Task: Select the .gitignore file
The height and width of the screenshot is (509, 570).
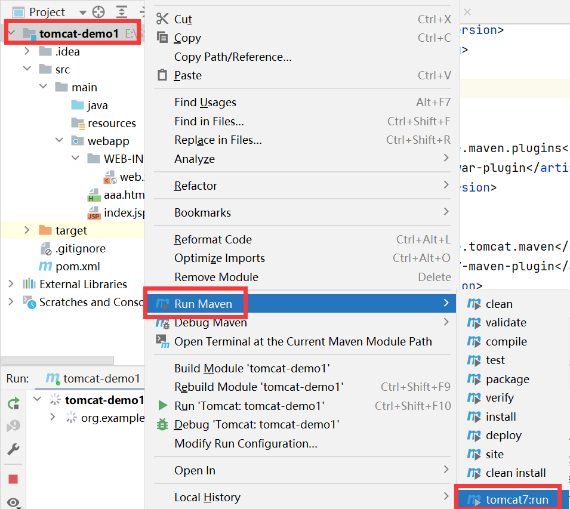Action: point(73,248)
